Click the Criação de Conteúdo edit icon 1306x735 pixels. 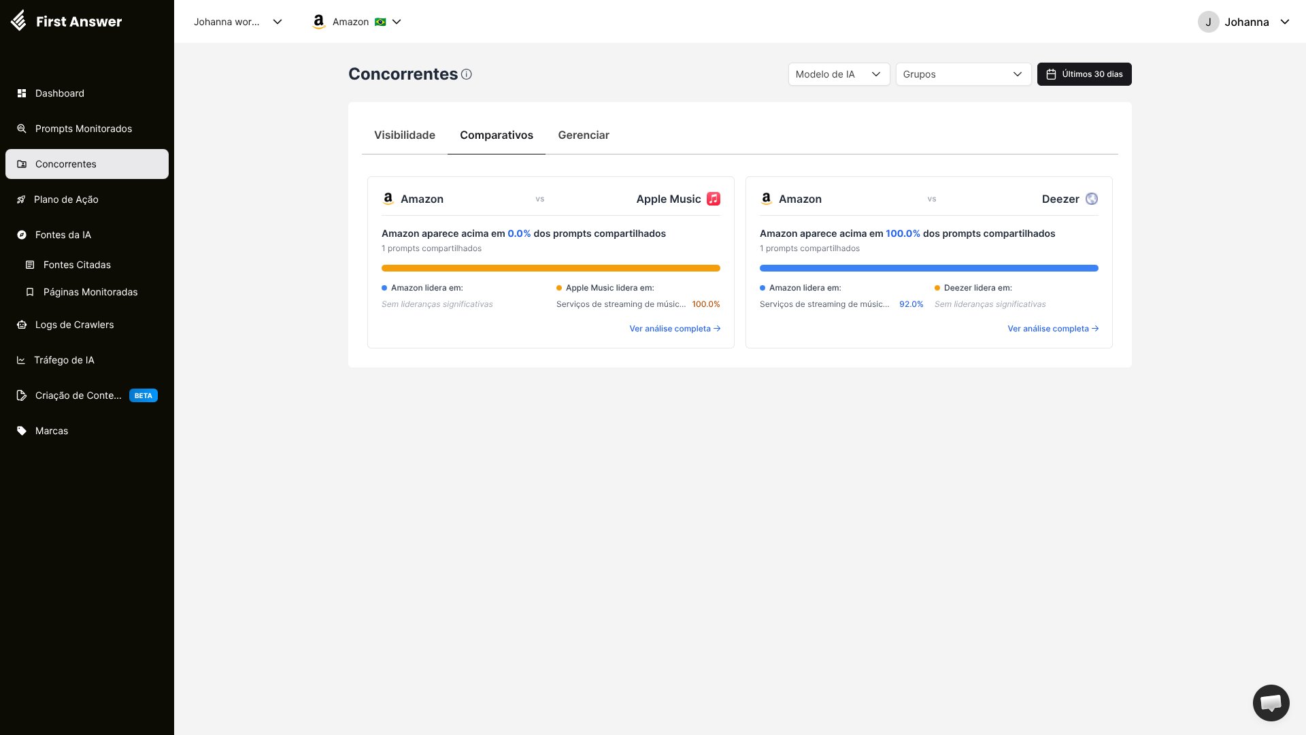point(22,395)
